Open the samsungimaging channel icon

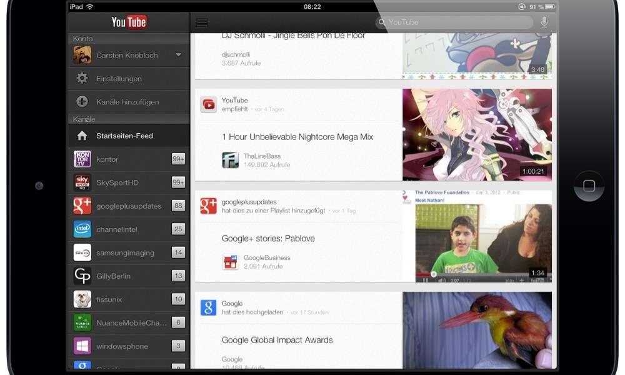point(82,252)
